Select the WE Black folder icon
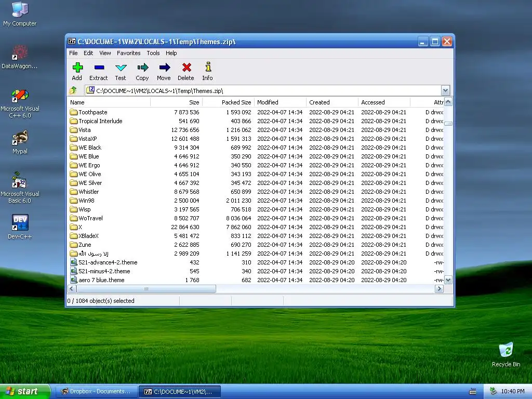This screenshot has width=532, height=399. [x=74, y=147]
